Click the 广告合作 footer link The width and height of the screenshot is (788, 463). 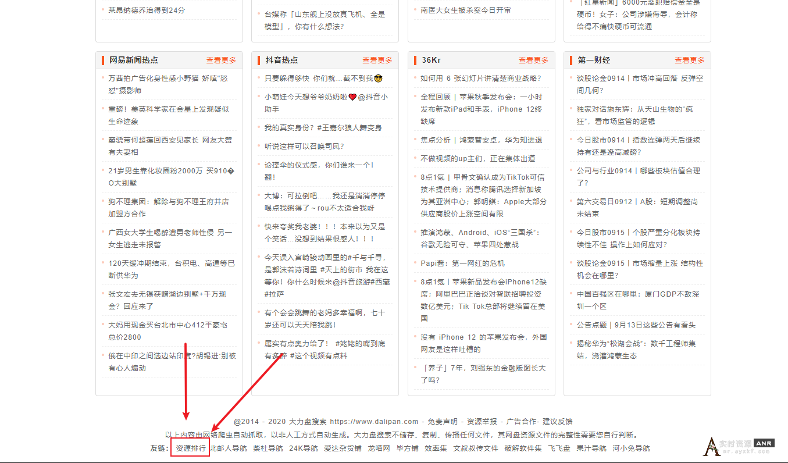[521, 422]
